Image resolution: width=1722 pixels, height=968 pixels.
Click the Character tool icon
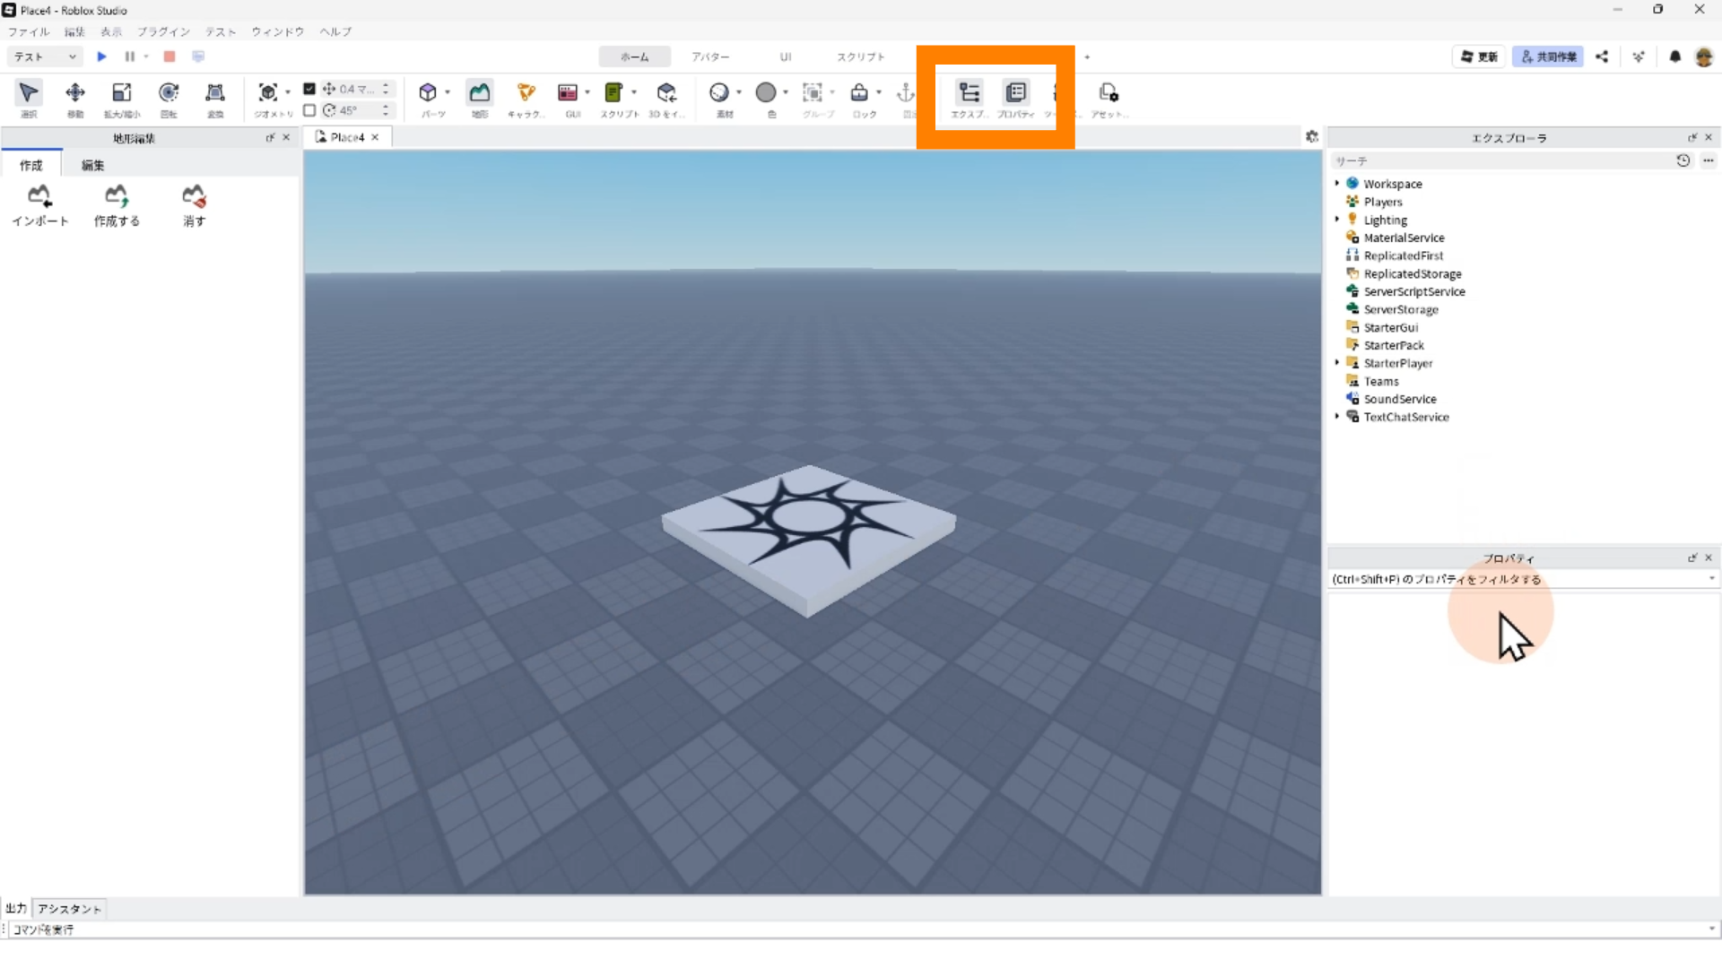(526, 92)
